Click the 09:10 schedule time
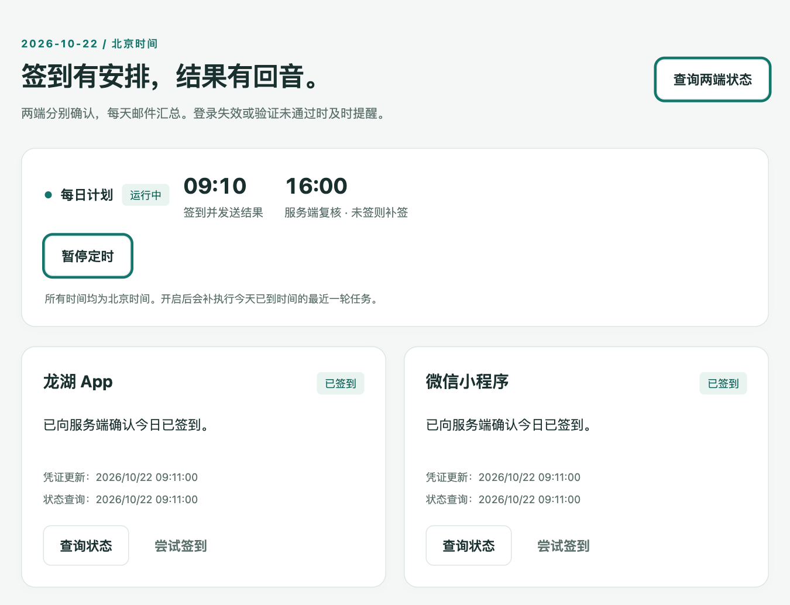This screenshot has width=790, height=605. coord(215,186)
